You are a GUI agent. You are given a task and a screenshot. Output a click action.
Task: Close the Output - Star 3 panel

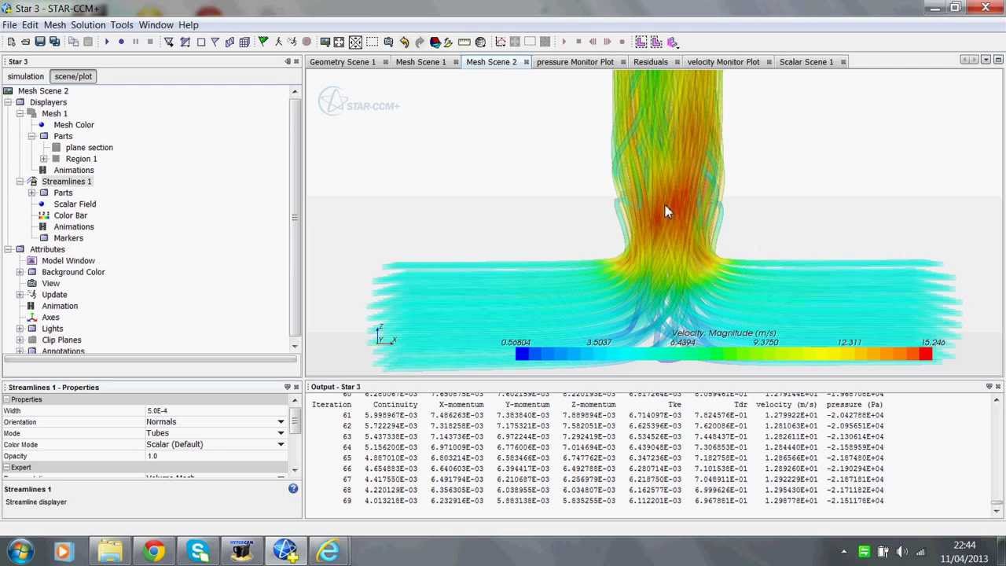pyautogui.click(x=998, y=387)
